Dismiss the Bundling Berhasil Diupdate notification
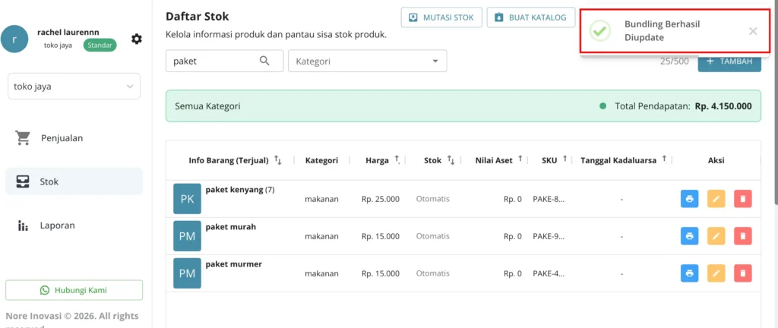This screenshot has height=328, width=778. click(x=753, y=31)
